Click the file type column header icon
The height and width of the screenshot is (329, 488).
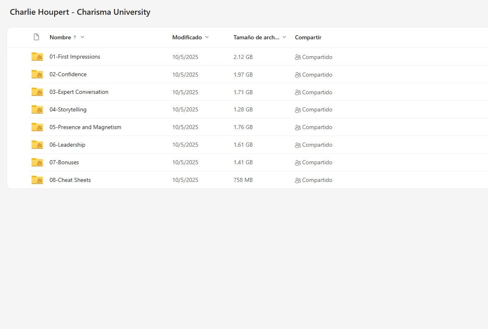36,37
